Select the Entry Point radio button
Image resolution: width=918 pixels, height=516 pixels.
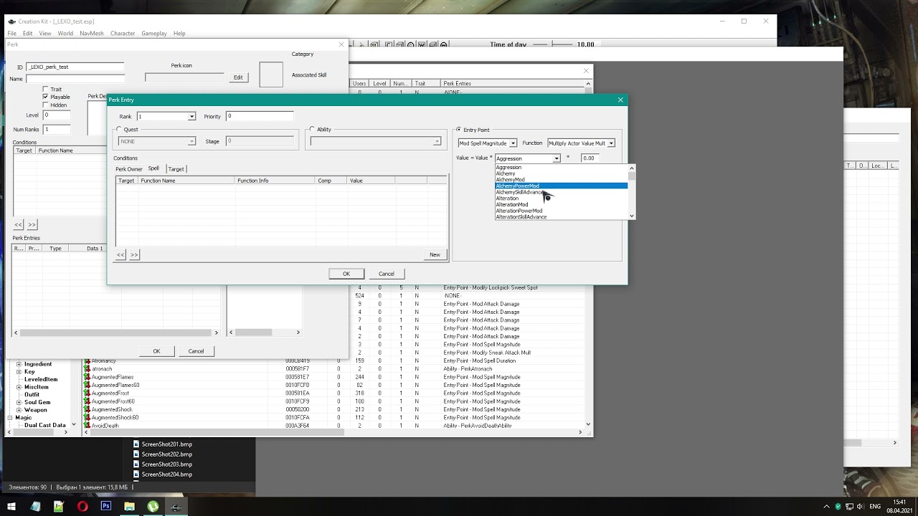click(459, 130)
